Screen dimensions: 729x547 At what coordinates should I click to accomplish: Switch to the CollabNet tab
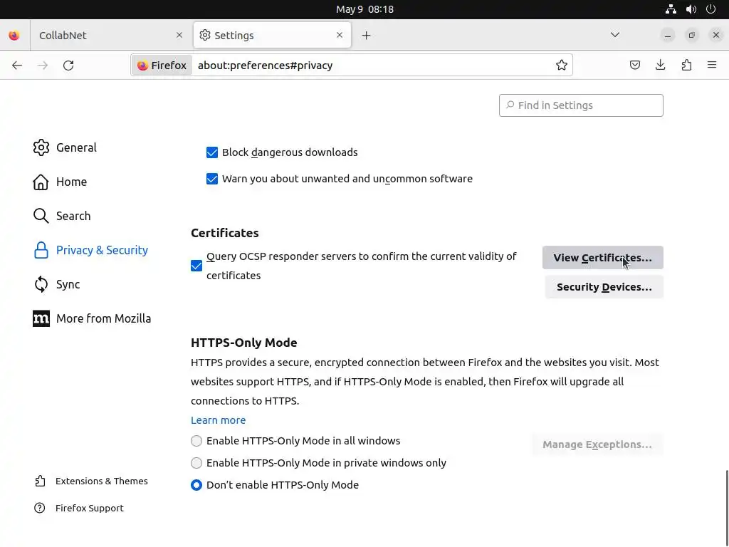pyautogui.click(x=100, y=36)
